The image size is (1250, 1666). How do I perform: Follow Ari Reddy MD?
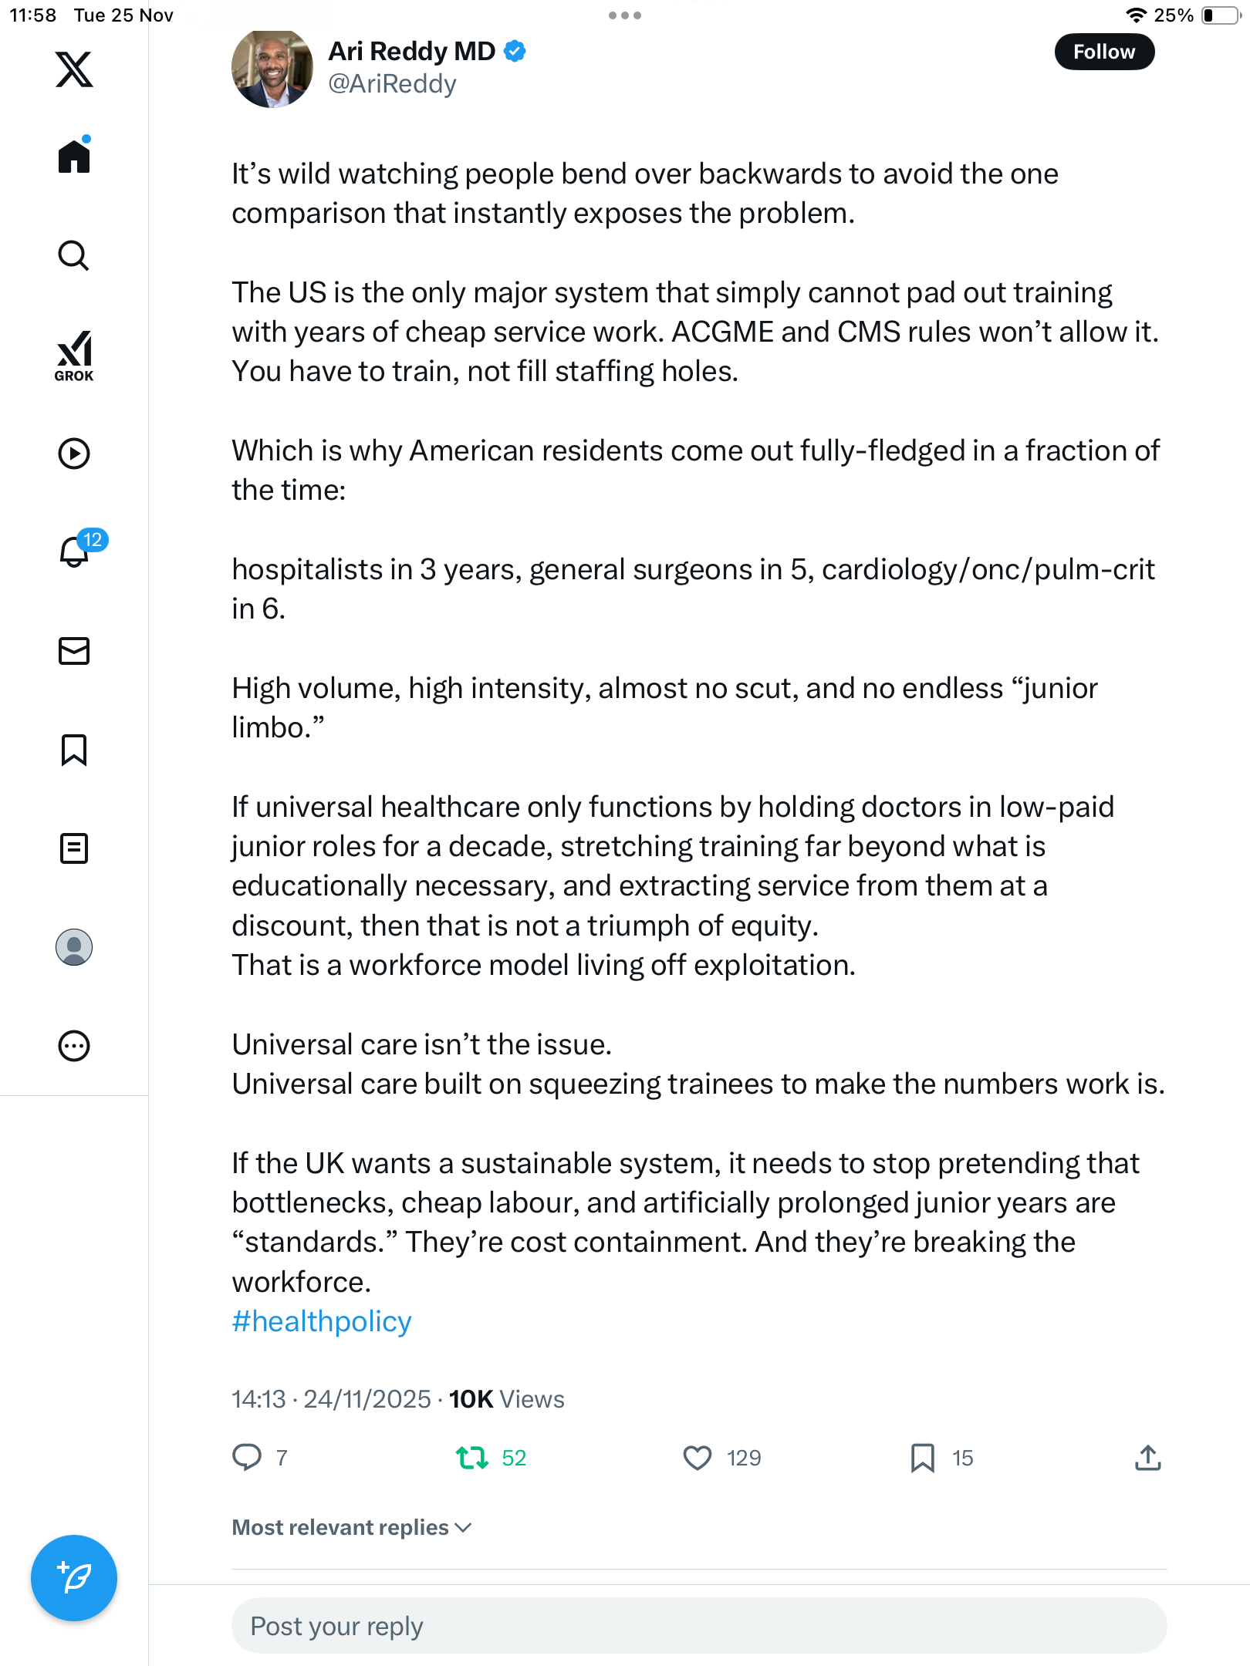point(1104,52)
